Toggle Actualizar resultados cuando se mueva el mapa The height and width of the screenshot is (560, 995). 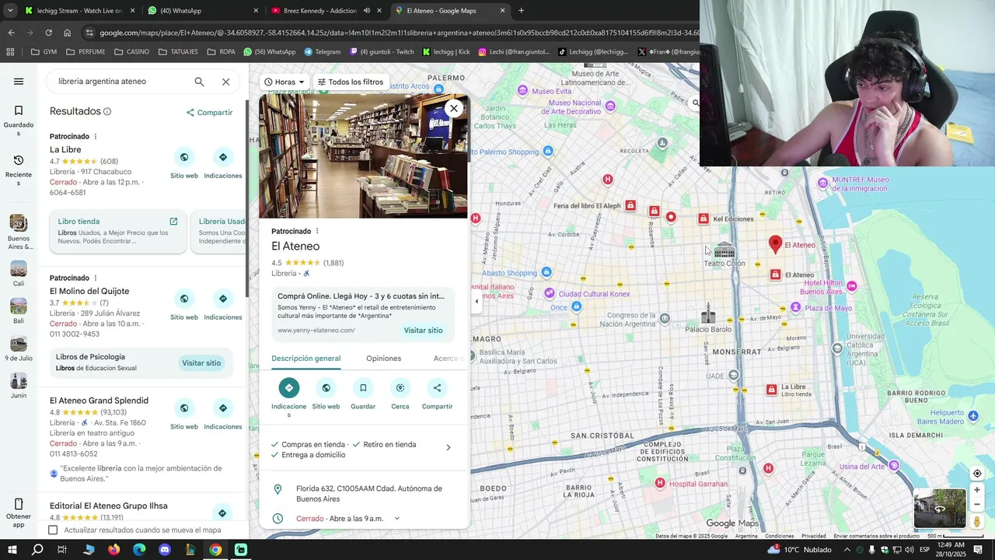(53, 530)
